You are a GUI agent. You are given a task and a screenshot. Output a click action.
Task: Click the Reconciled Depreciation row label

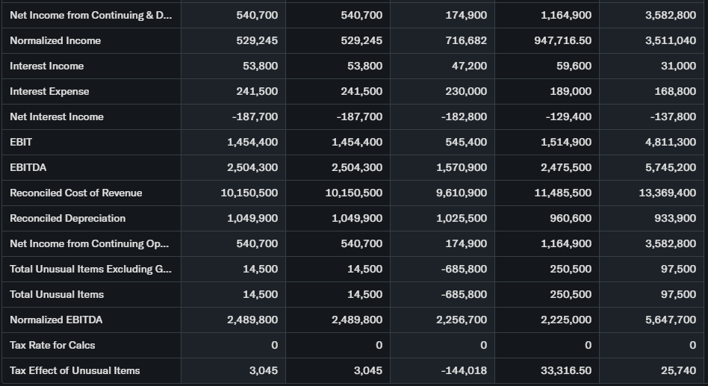point(67,218)
